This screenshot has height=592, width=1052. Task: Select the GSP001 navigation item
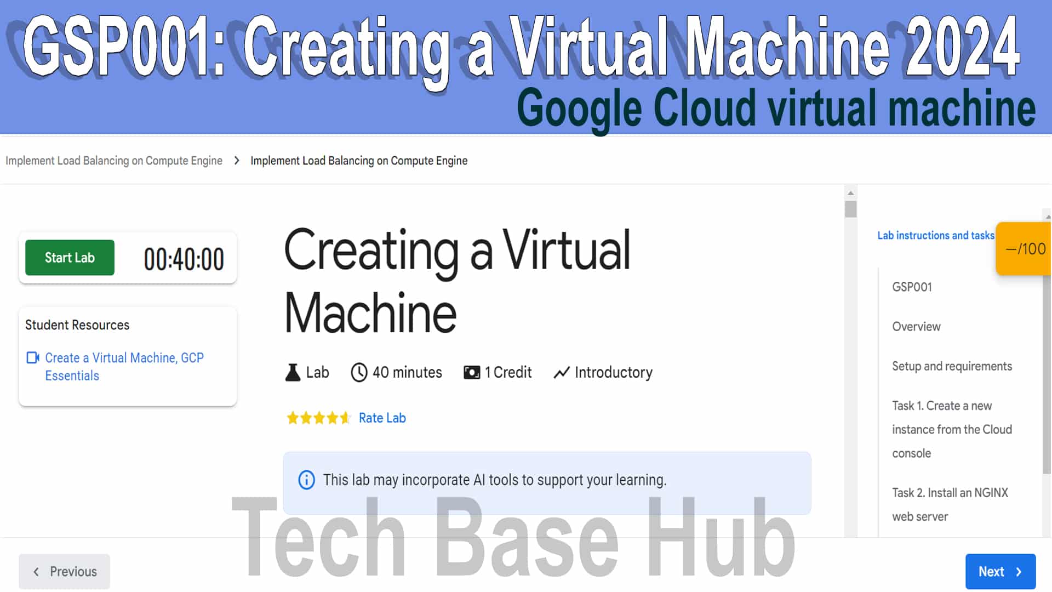(x=912, y=287)
